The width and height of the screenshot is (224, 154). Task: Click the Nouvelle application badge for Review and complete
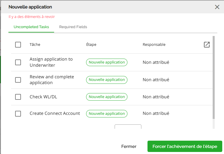click(x=107, y=80)
